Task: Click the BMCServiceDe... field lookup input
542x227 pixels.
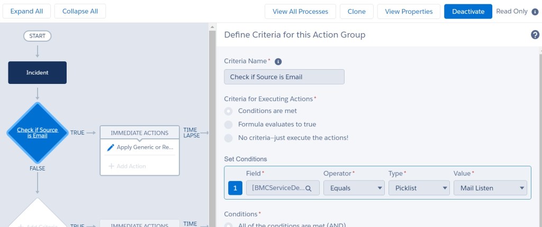Action: tap(283, 188)
